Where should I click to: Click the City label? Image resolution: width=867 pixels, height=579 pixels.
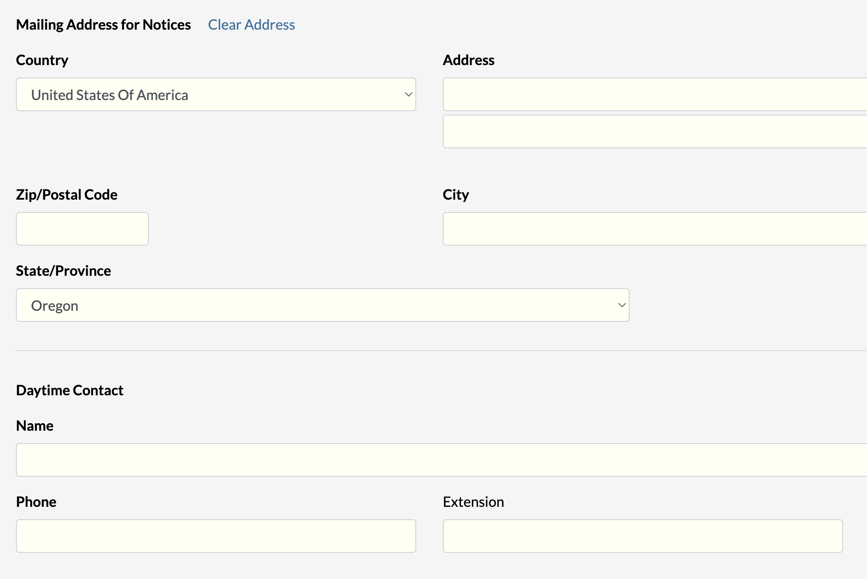pos(456,195)
